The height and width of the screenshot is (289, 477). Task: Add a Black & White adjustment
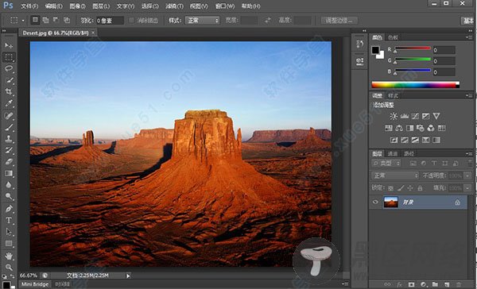click(409, 128)
